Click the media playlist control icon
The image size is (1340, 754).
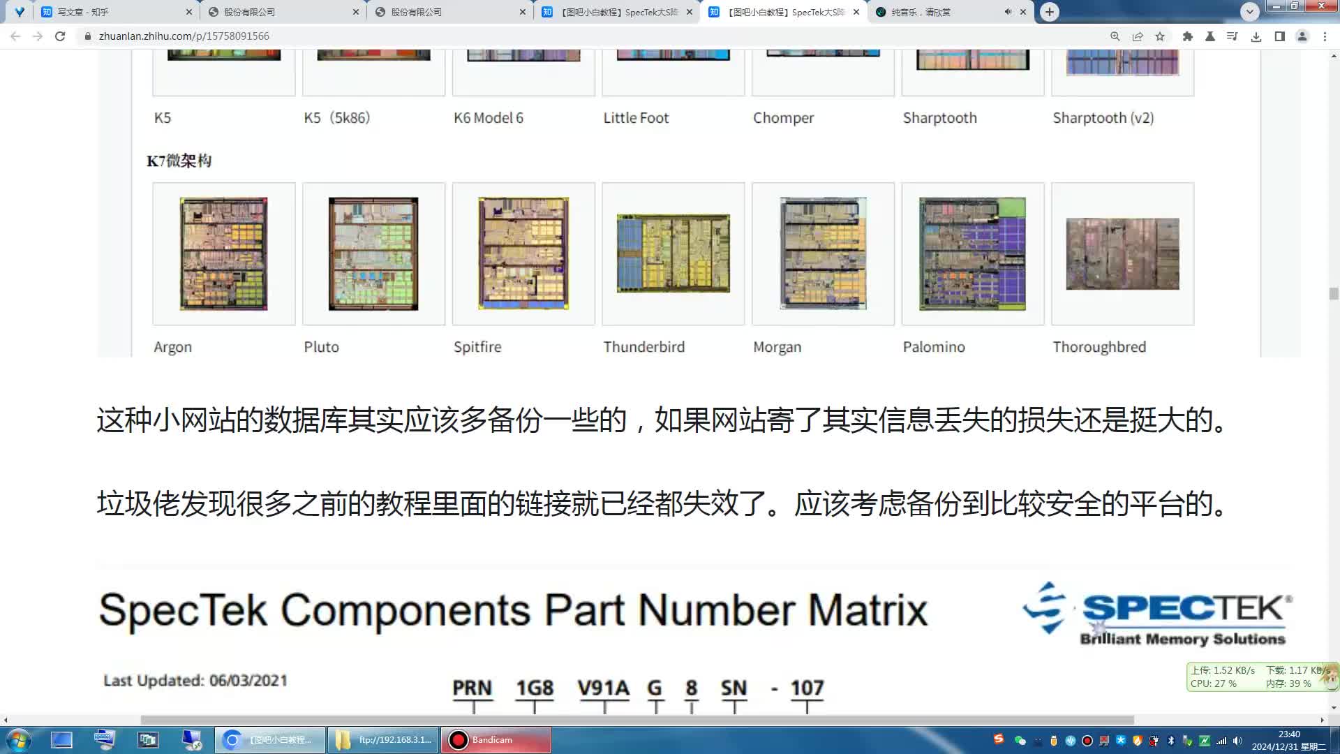pos(1232,36)
